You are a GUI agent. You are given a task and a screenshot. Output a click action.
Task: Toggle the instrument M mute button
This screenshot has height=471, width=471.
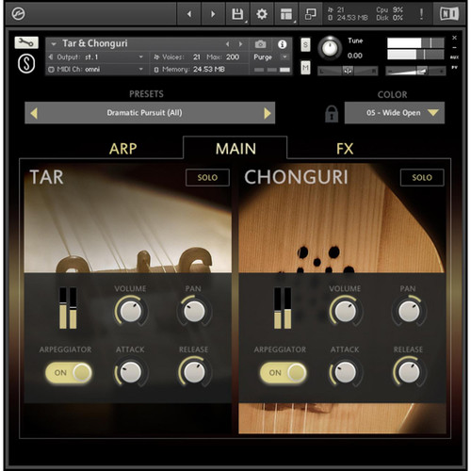click(x=305, y=68)
